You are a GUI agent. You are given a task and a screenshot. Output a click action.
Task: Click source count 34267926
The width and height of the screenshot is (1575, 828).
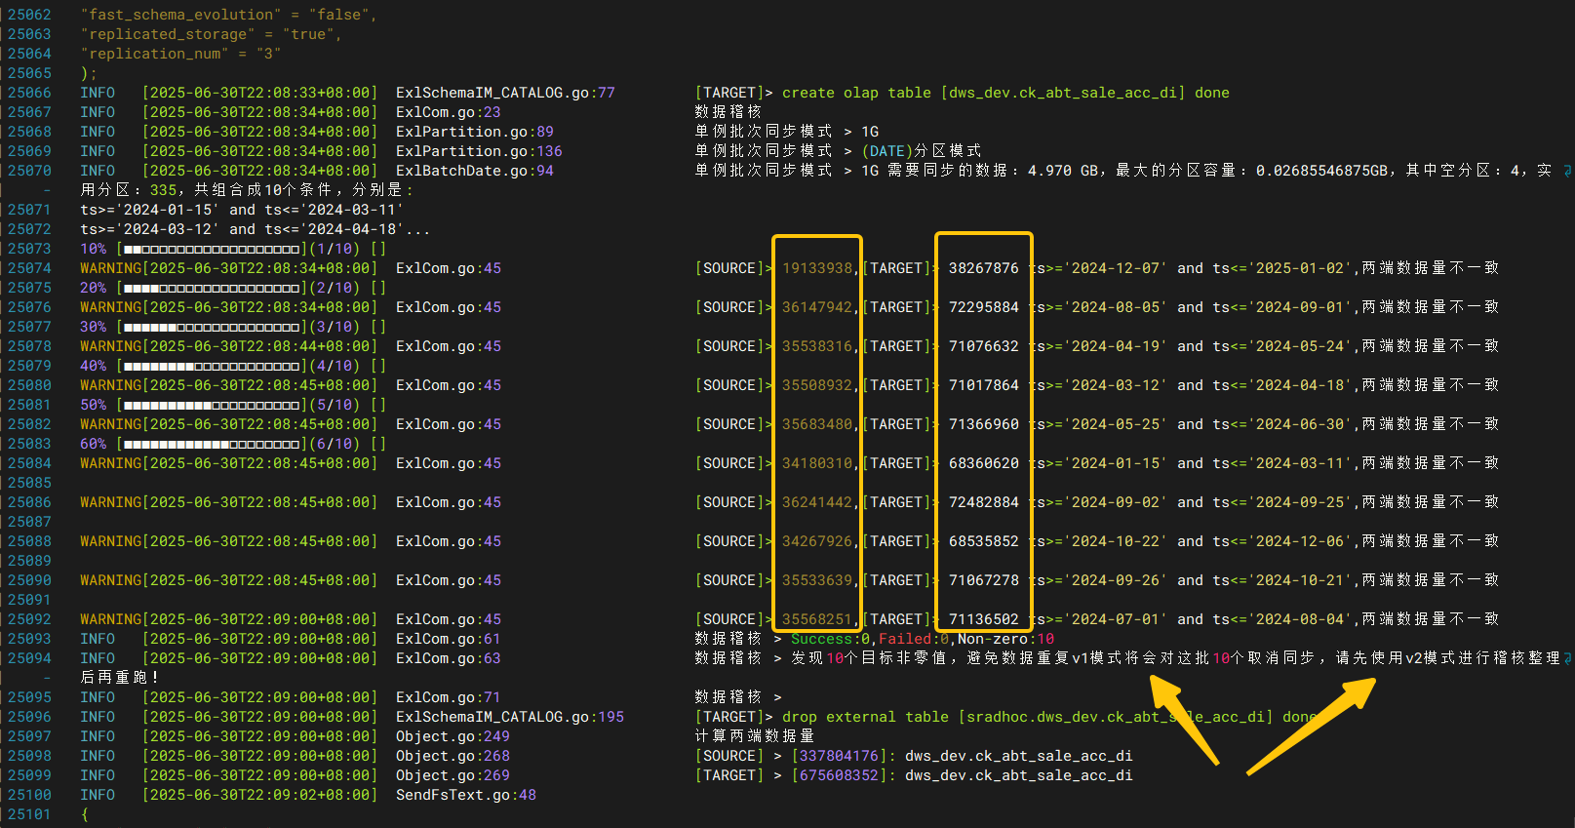coord(817,541)
